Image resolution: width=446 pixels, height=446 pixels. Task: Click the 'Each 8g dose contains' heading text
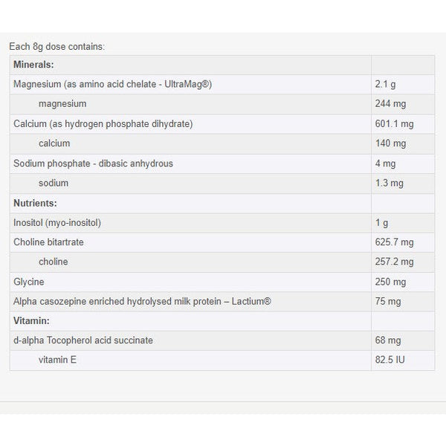(57, 46)
